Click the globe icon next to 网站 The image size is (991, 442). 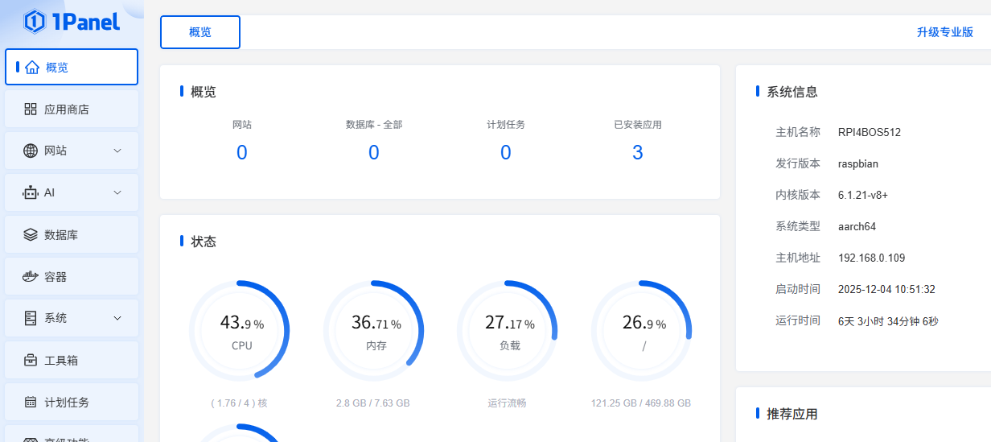click(x=31, y=151)
